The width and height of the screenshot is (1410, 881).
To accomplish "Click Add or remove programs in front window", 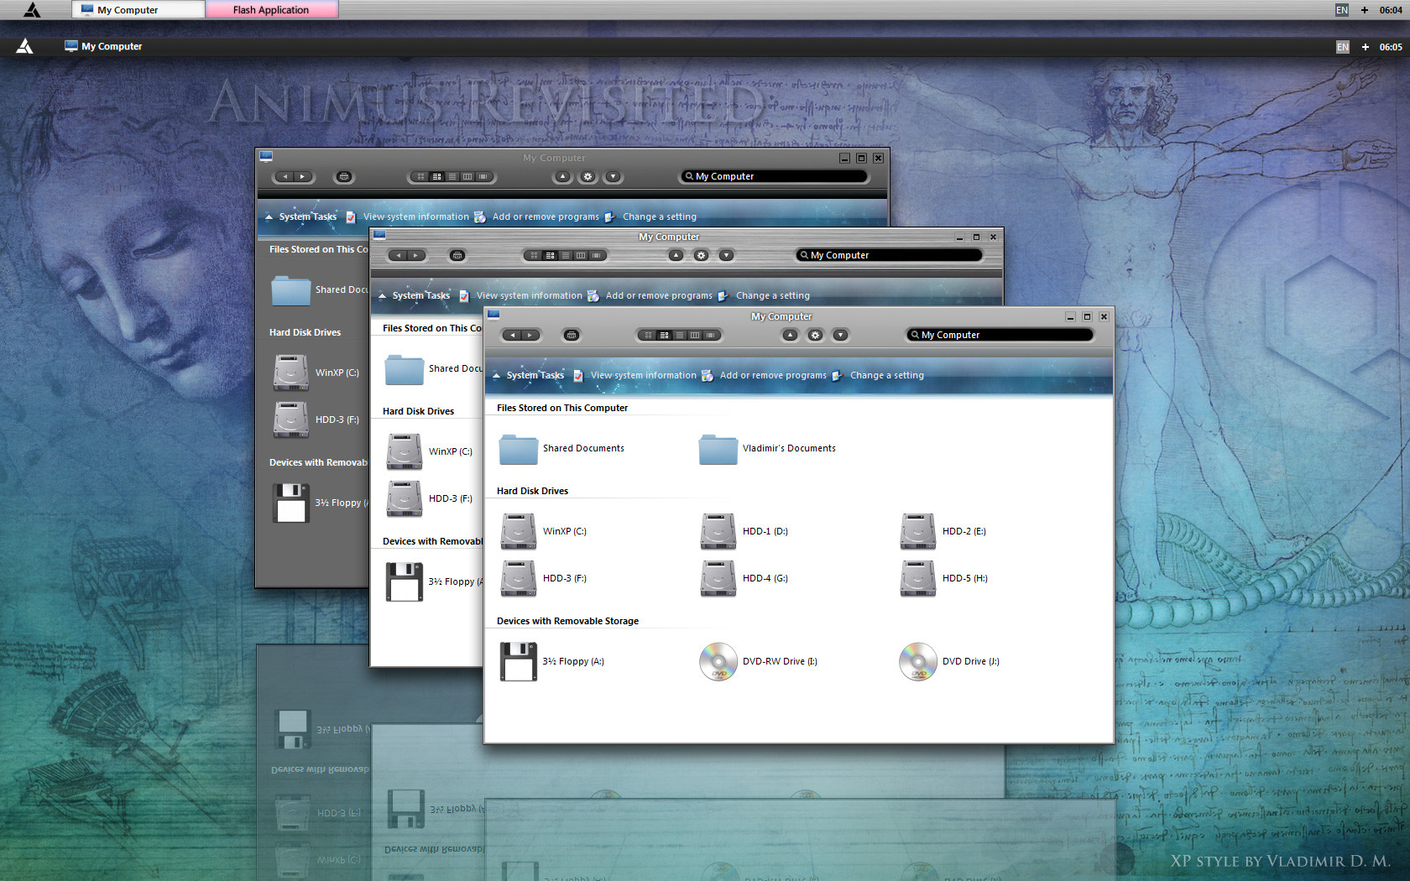I will 773,375.
